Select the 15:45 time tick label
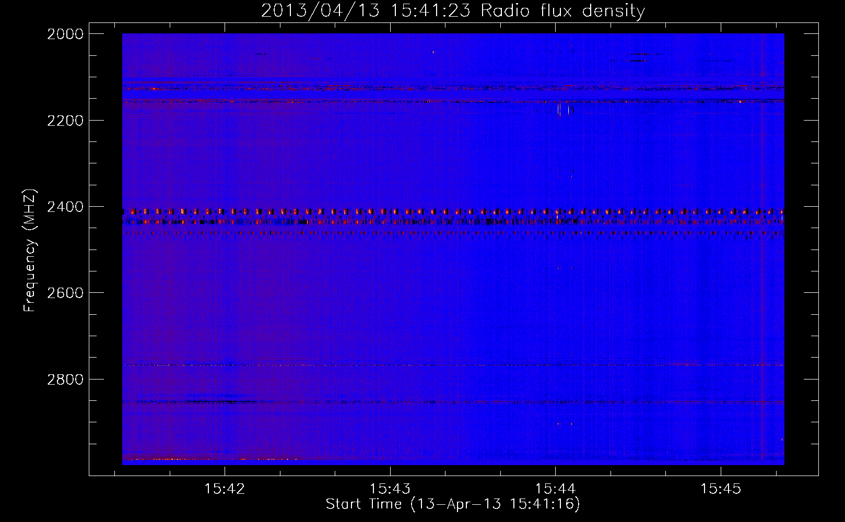Viewport: 845px width, 522px height. tap(721, 489)
